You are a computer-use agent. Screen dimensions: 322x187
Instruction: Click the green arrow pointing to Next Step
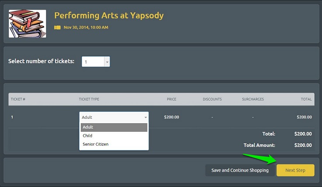click(260, 159)
